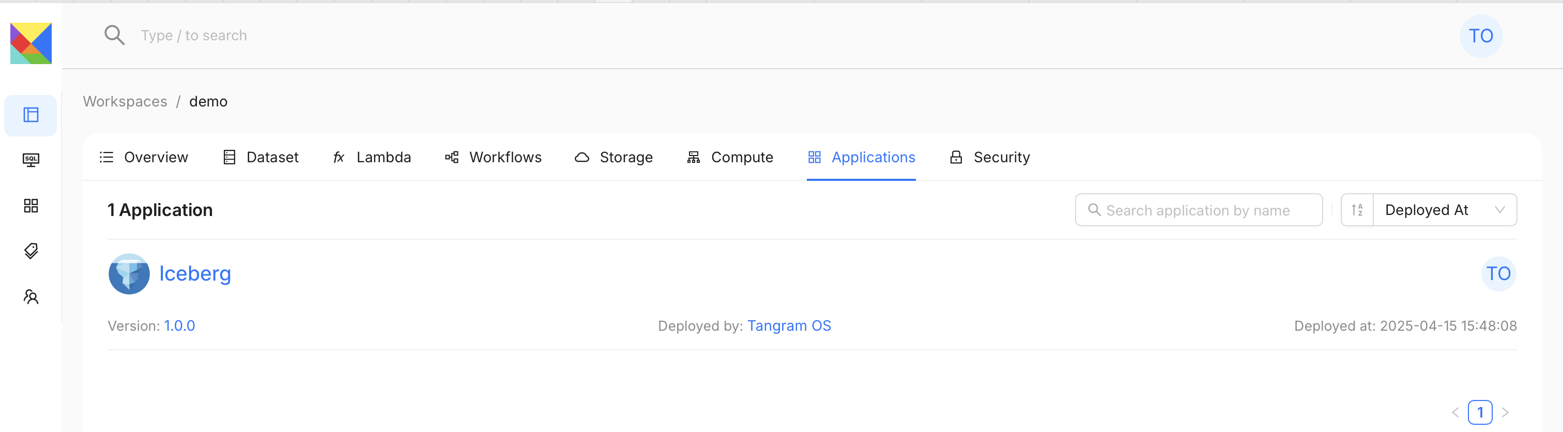Open the users sidebar icon
This screenshot has width=1563, height=432.
point(31,296)
